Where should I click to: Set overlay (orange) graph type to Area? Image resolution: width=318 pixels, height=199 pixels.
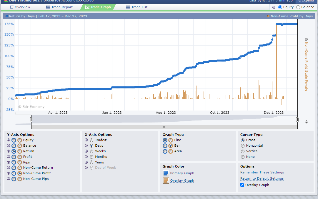click(x=171, y=151)
